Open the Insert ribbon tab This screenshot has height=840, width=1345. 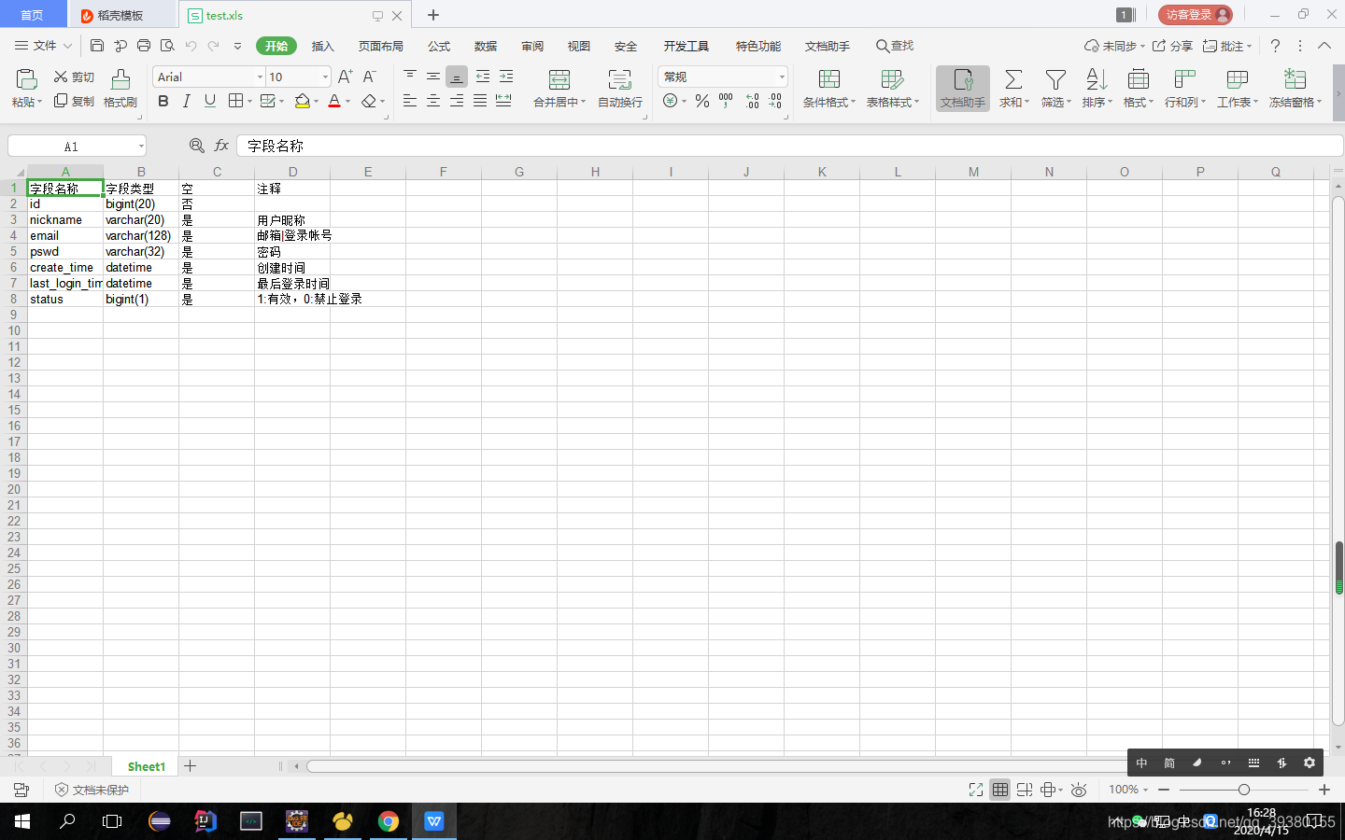(x=322, y=46)
